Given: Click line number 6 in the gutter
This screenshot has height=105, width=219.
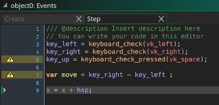Looking at the screenshot, I should (x=38, y=68).
